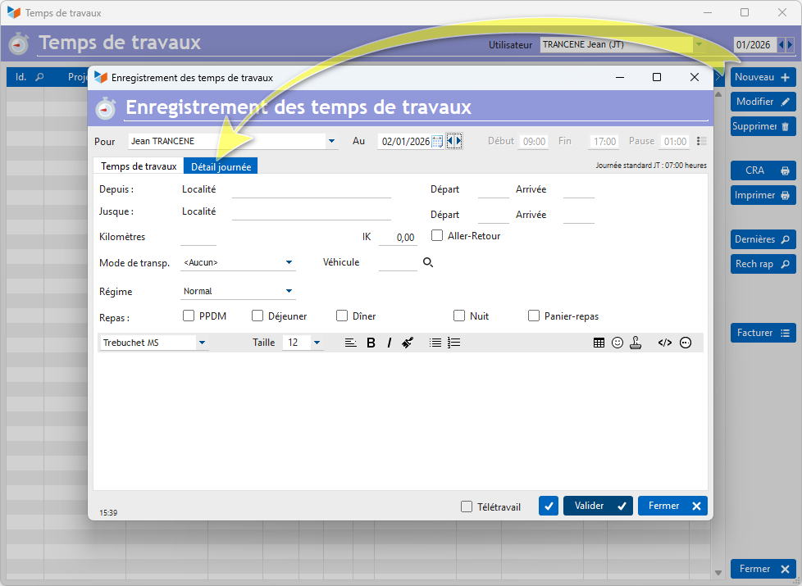This screenshot has width=802, height=586.
Task: Open the calendar date picker icon
Action: 437,142
